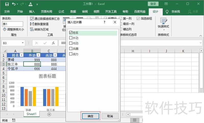
Task: Click the help question mark in 插入切片器 dialog
Action: (x=104, y=22)
